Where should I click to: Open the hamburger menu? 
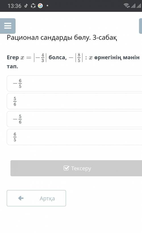tap(8, 26)
